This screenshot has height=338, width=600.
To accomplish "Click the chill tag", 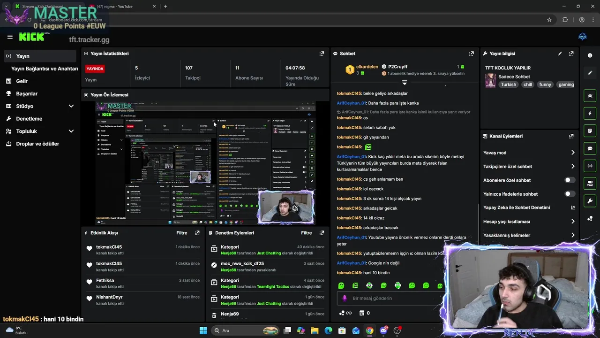I will 528,84.
